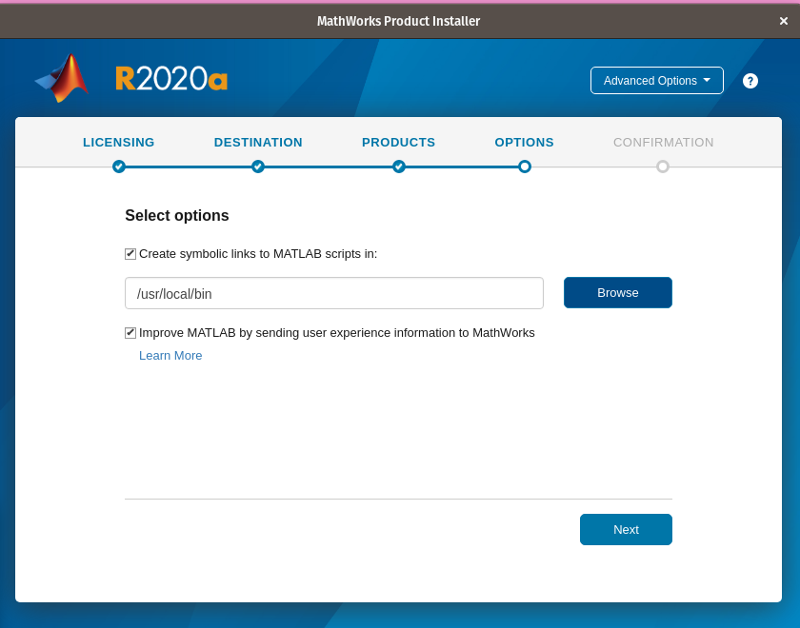Click the Licensing step checkmark circle

click(119, 167)
